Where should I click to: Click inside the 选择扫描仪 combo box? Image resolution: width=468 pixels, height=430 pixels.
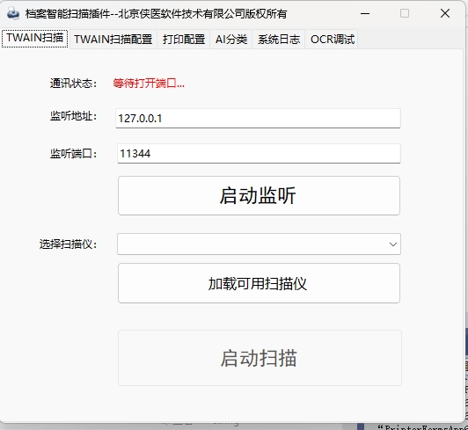(x=259, y=244)
